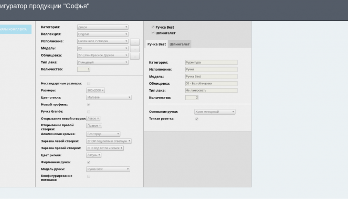
Task: Uncheck the Новый профиль checkbox
Action: [89, 105]
